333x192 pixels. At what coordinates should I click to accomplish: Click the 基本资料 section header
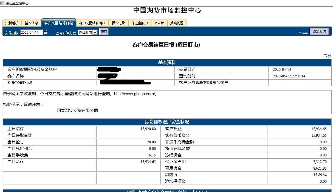tap(167, 63)
